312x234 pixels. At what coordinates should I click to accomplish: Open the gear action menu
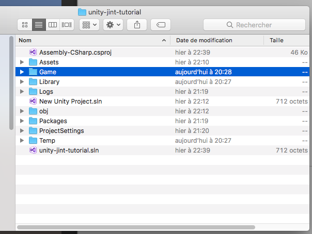coord(113,25)
